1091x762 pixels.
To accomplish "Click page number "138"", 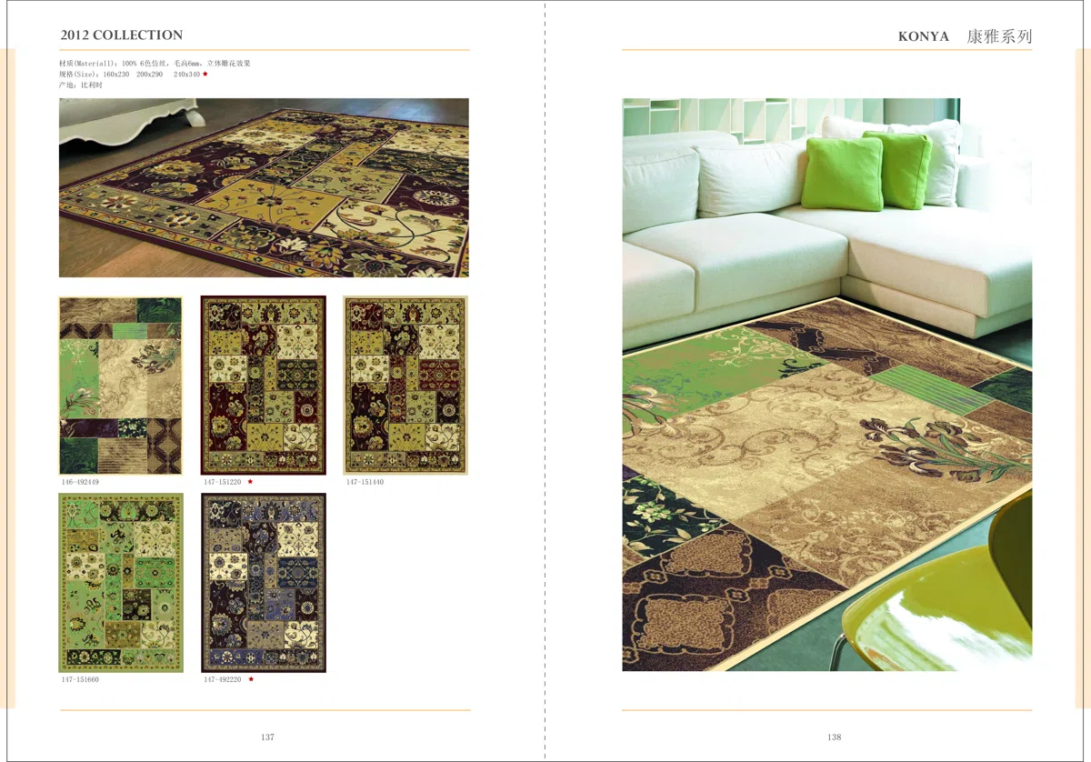I will [x=835, y=737].
